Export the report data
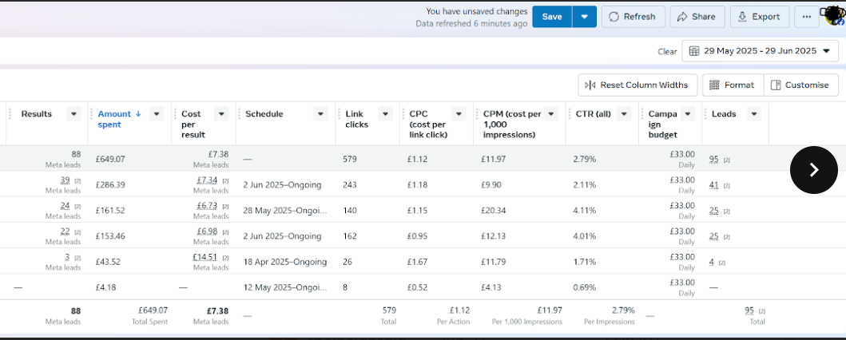Image resolution: width=846 pixels, height=340 pixels. (759, 17)
